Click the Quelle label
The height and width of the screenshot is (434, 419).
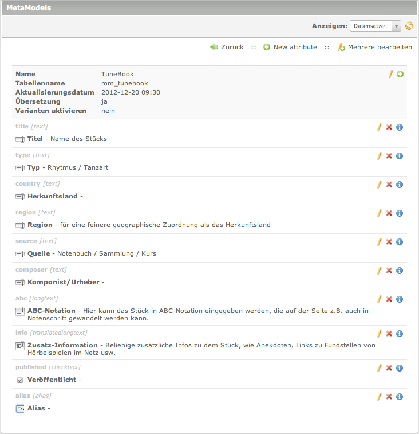pyautogui.click(x=39, y=253)
